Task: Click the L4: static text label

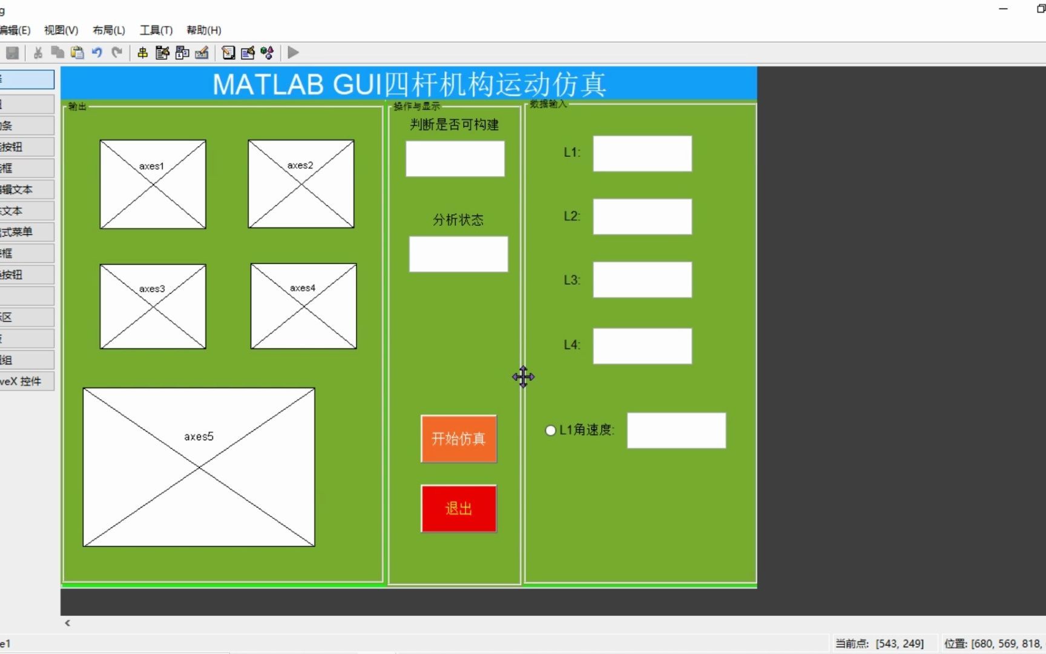Action: (572, 345)
